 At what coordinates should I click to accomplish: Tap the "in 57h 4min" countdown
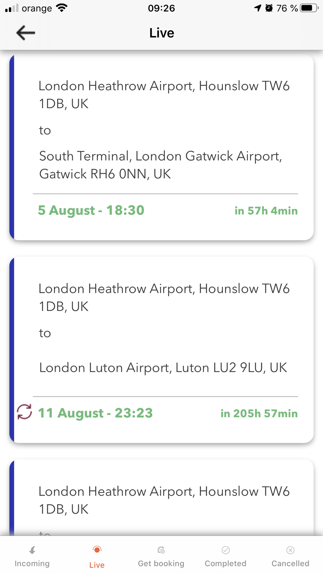coord(266,211)
